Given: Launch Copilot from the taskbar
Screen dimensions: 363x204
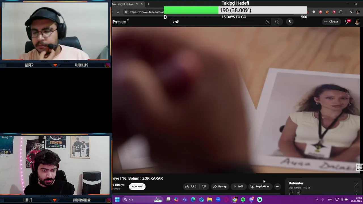Looking at the screenshot, I should point(176,199).
